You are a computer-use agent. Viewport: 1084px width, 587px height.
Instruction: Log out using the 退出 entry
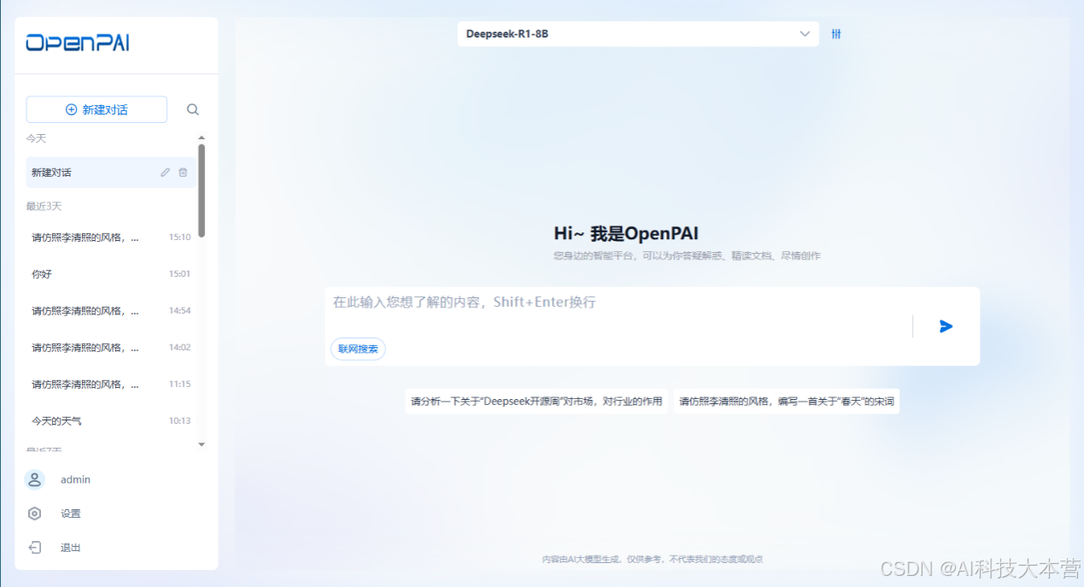70,548
